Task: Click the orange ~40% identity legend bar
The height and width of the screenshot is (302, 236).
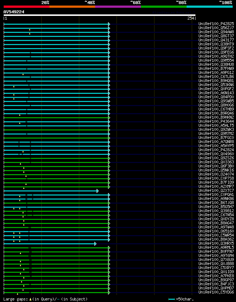Action: tap(72, 7)
